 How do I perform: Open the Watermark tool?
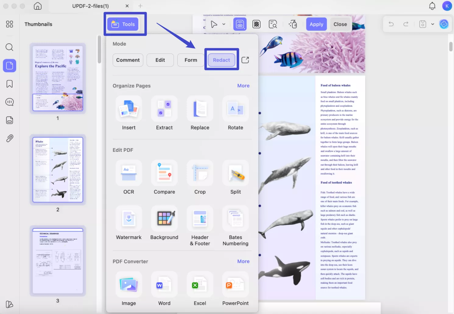(129, 223)
